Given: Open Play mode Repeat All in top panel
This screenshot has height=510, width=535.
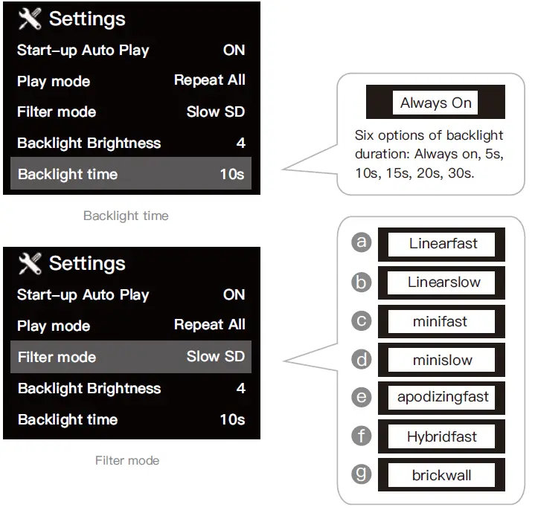Looking at the screenshot, I should tap(209, 80).
